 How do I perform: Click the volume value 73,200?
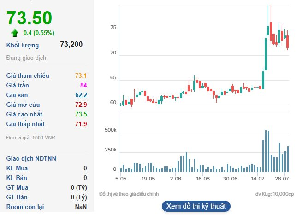click(71, 45)
